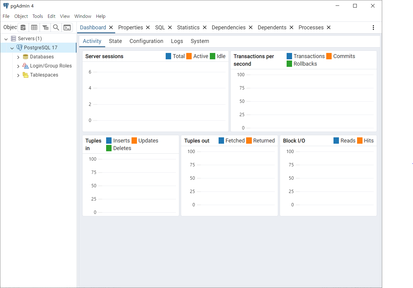
Task: Open the View menu
Action: pos(65,16)
